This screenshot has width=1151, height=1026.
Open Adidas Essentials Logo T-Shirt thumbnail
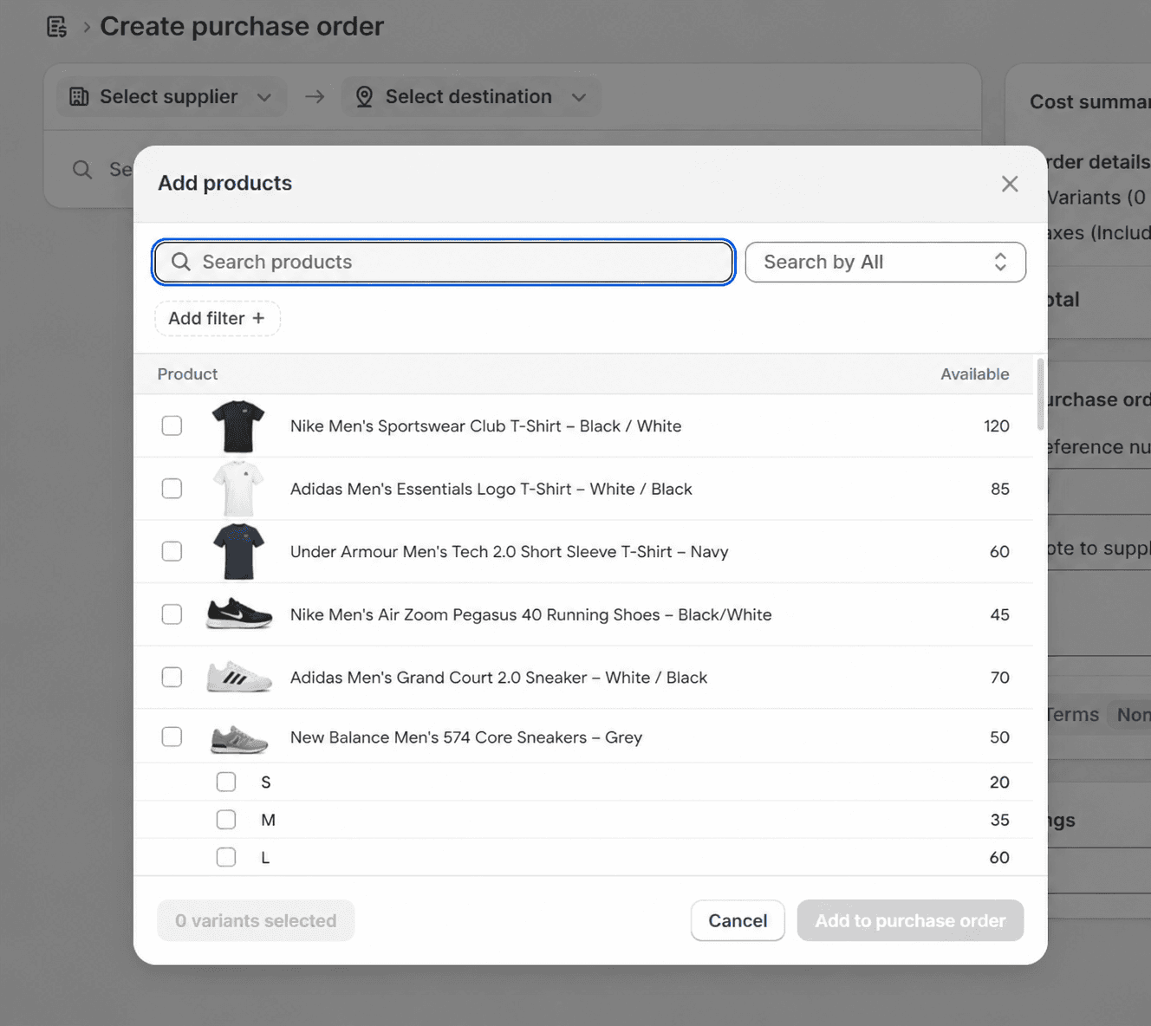(238, 489)
